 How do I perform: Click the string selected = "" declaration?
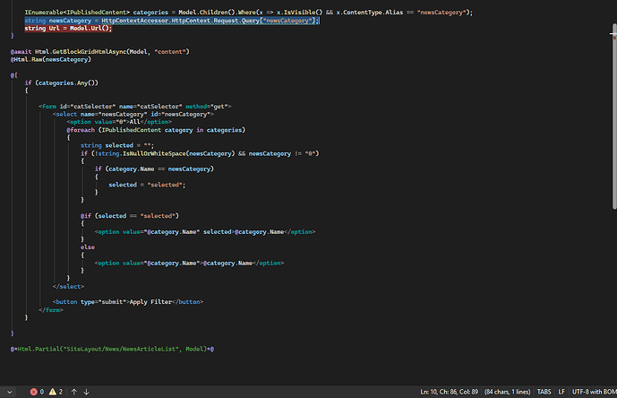coord(117,145)
